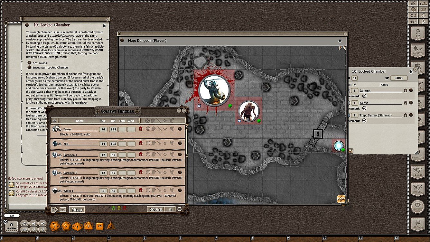430x242 pixels.
Task: Click the -5 modifier button
Action: click(42, 229)
